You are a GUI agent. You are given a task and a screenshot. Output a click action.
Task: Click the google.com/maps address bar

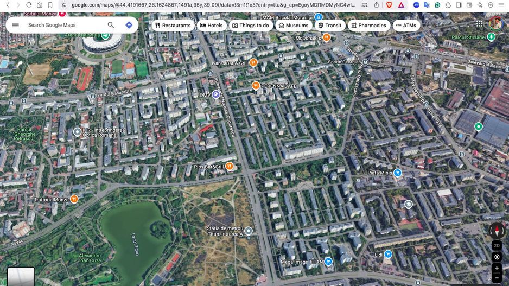pos(213,5)
